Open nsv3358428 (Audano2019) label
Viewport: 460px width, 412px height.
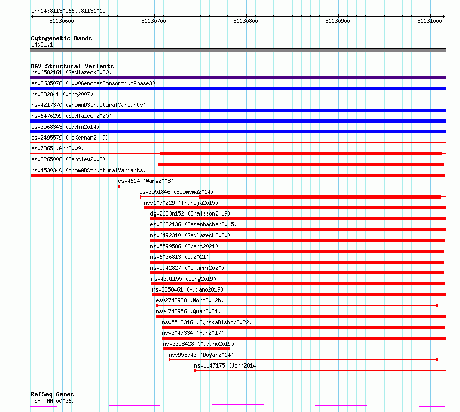click(198, 344)
